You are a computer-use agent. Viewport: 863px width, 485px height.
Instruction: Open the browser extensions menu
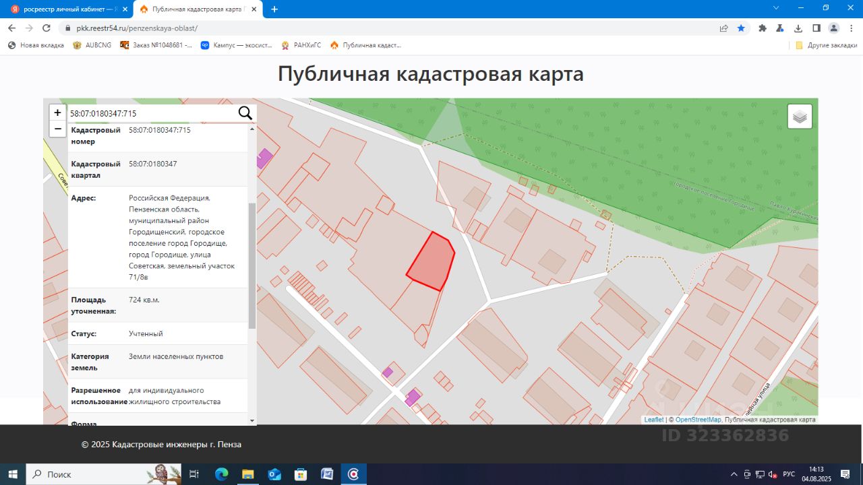point(763,28)
